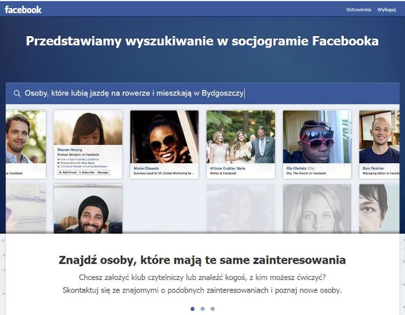The width and height of the screenshot is (405, 315).
Task: Click '13 mutual friends including Matt Brown'
Action: tap(84, 167)
